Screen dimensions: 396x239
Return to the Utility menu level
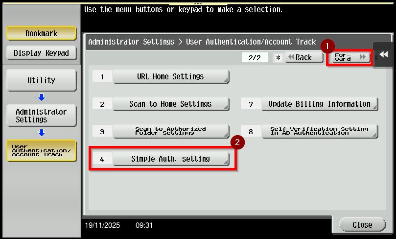pyautogui.click(x=42, y=80)
